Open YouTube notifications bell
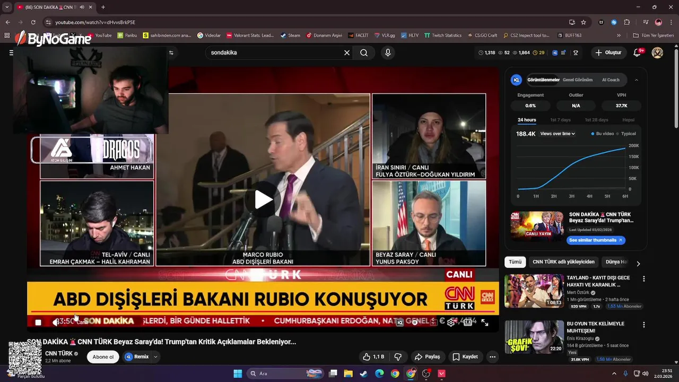Image resolution: width=679 pixels, height=382 pixels. [x=638, y=53]
